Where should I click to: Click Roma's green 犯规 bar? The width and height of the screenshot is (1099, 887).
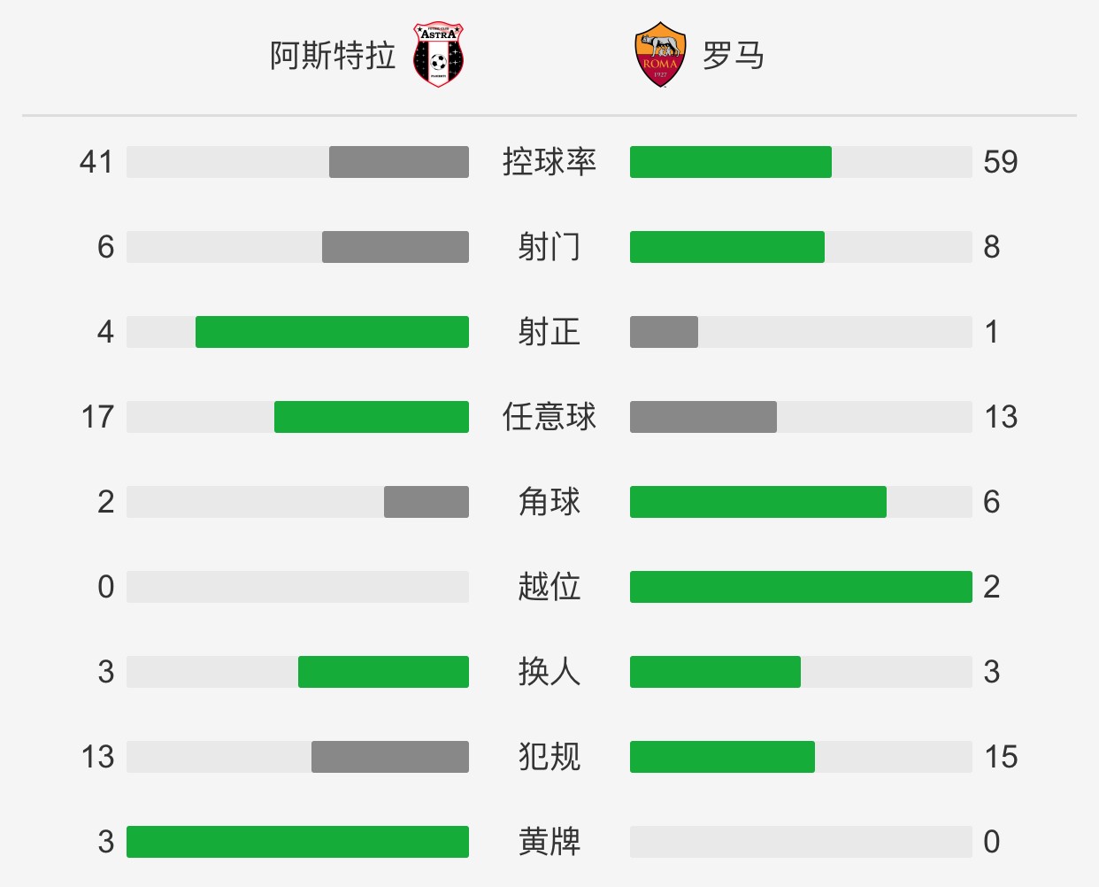(x=722, y=757)
